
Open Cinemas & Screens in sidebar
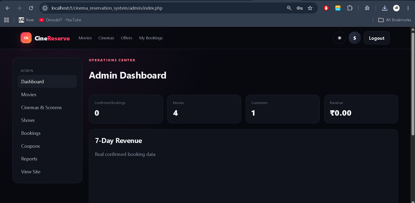[47, 107]
